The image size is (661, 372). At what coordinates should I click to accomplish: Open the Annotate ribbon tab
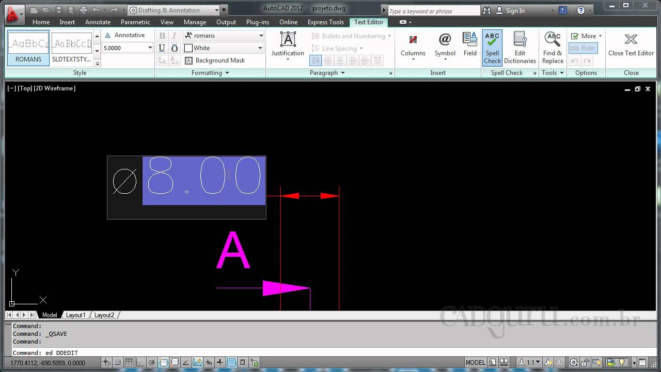[98, 22]
